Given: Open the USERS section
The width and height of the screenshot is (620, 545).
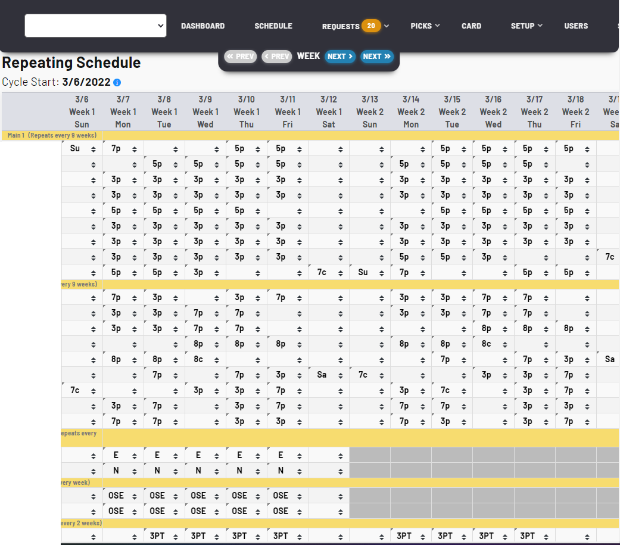Looking at the screenshot, I should click(575, 26).
